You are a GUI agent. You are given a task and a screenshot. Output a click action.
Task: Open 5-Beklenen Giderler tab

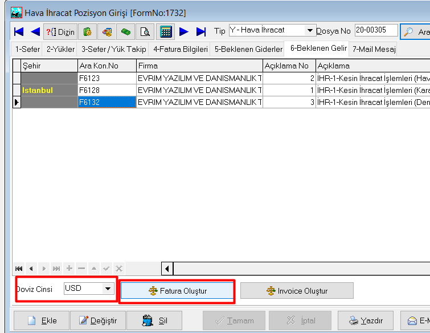(248, 49)
